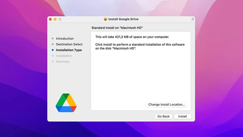The image size is (243, 137).
Task: Close the installer with red button
Action: pos(50,19)
